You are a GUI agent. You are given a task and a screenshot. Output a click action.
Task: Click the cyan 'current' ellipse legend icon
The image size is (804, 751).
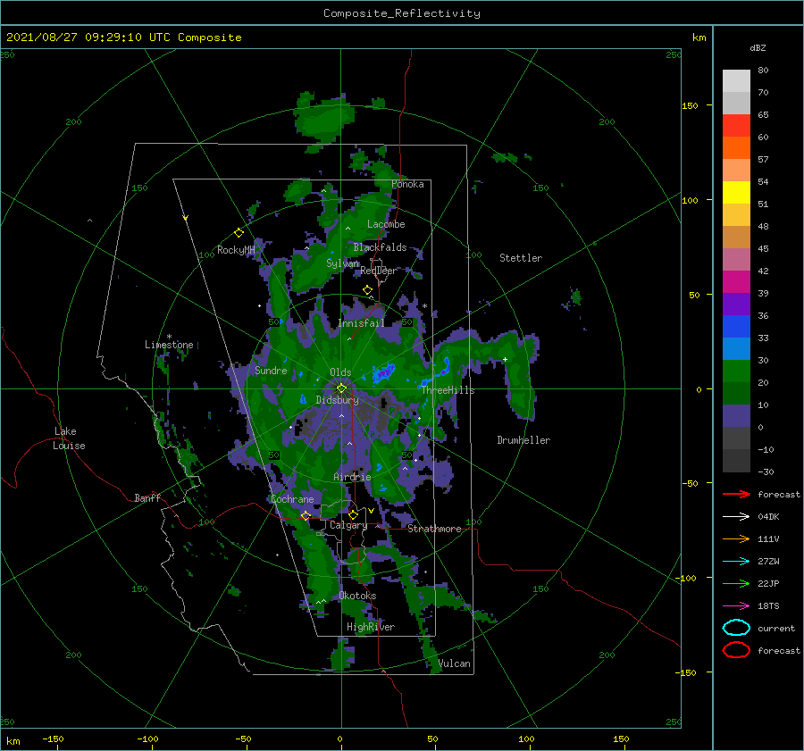tap(736, 628)
